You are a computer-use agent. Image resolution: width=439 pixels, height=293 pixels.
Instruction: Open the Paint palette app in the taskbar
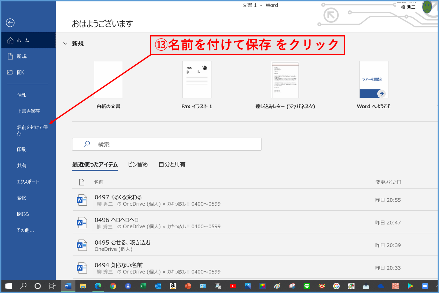[x=277, y=286]
